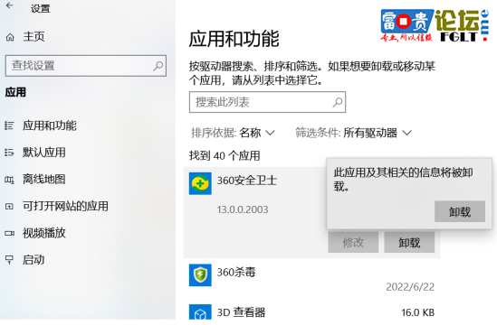Image resolution: width=497 pixels, height=325 pixels.
Task: Click the 可打开网站的应用 sidebar icon
Action: pyautogui.click(x=10, y=207)
